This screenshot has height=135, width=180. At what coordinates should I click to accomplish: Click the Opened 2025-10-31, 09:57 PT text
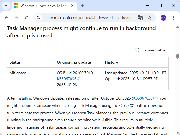pos(131,79)
